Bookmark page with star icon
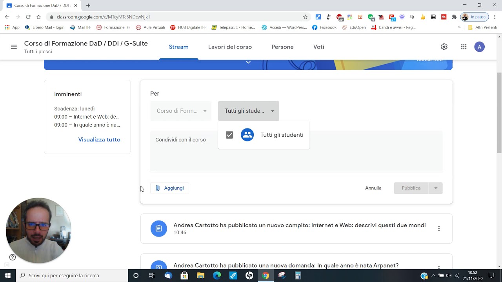This screenshot has height=282, width=502. coord(305,17)
